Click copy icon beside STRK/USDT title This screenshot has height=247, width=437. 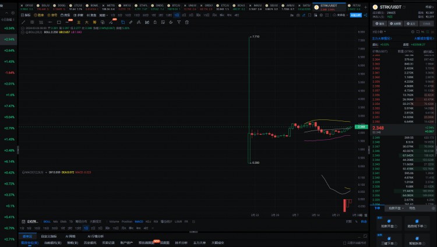[404, 7]
